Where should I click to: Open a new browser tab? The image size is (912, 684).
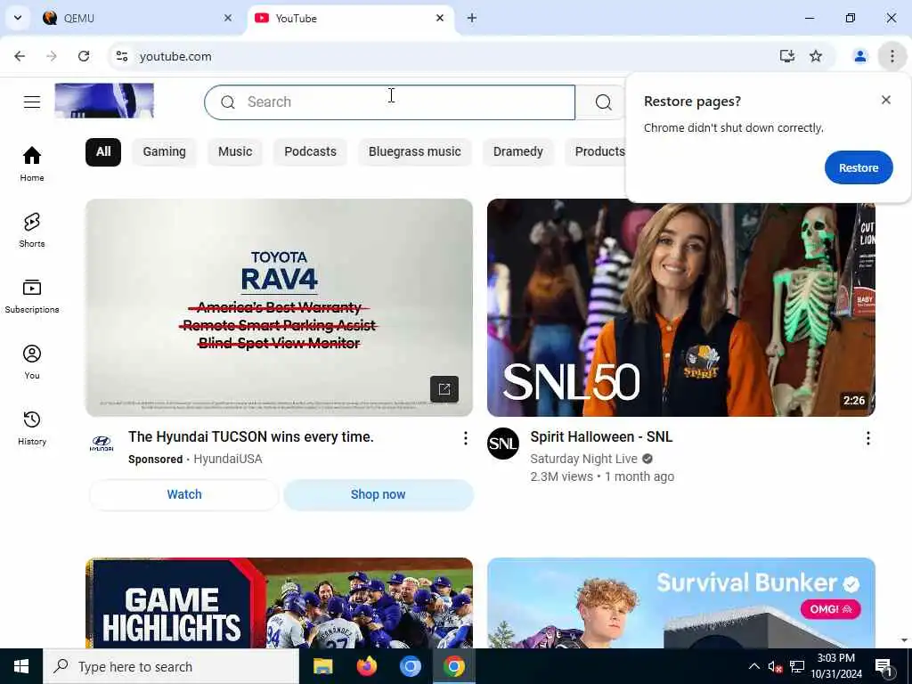pos(472,19)
